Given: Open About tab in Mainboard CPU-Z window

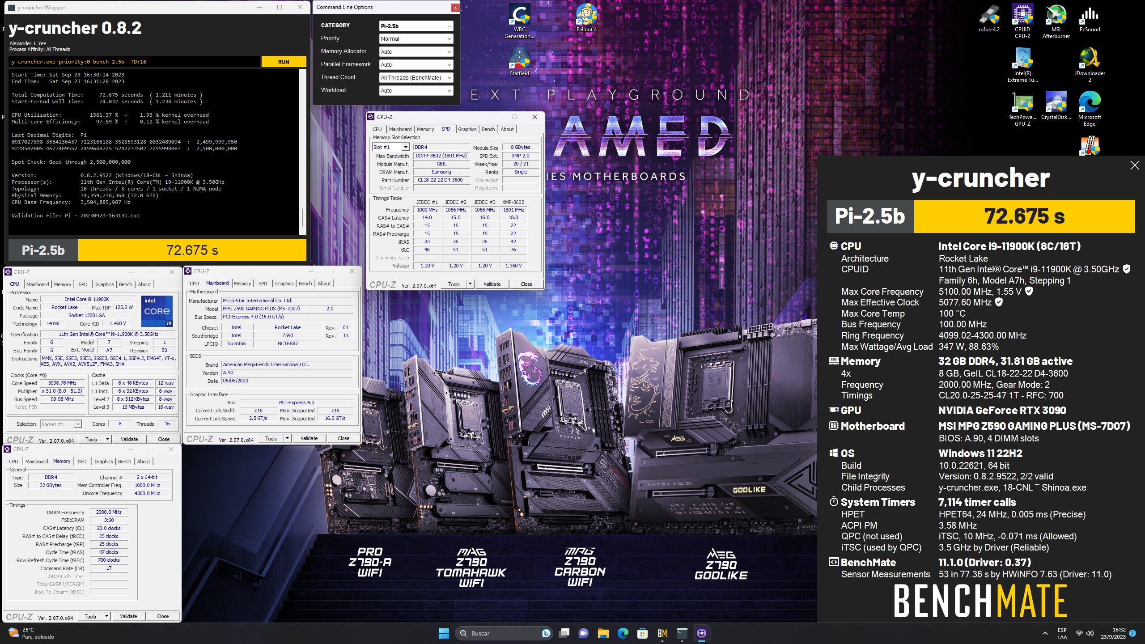Looking at the screenshot, I should pyautogui.click(x=324, y=284).
